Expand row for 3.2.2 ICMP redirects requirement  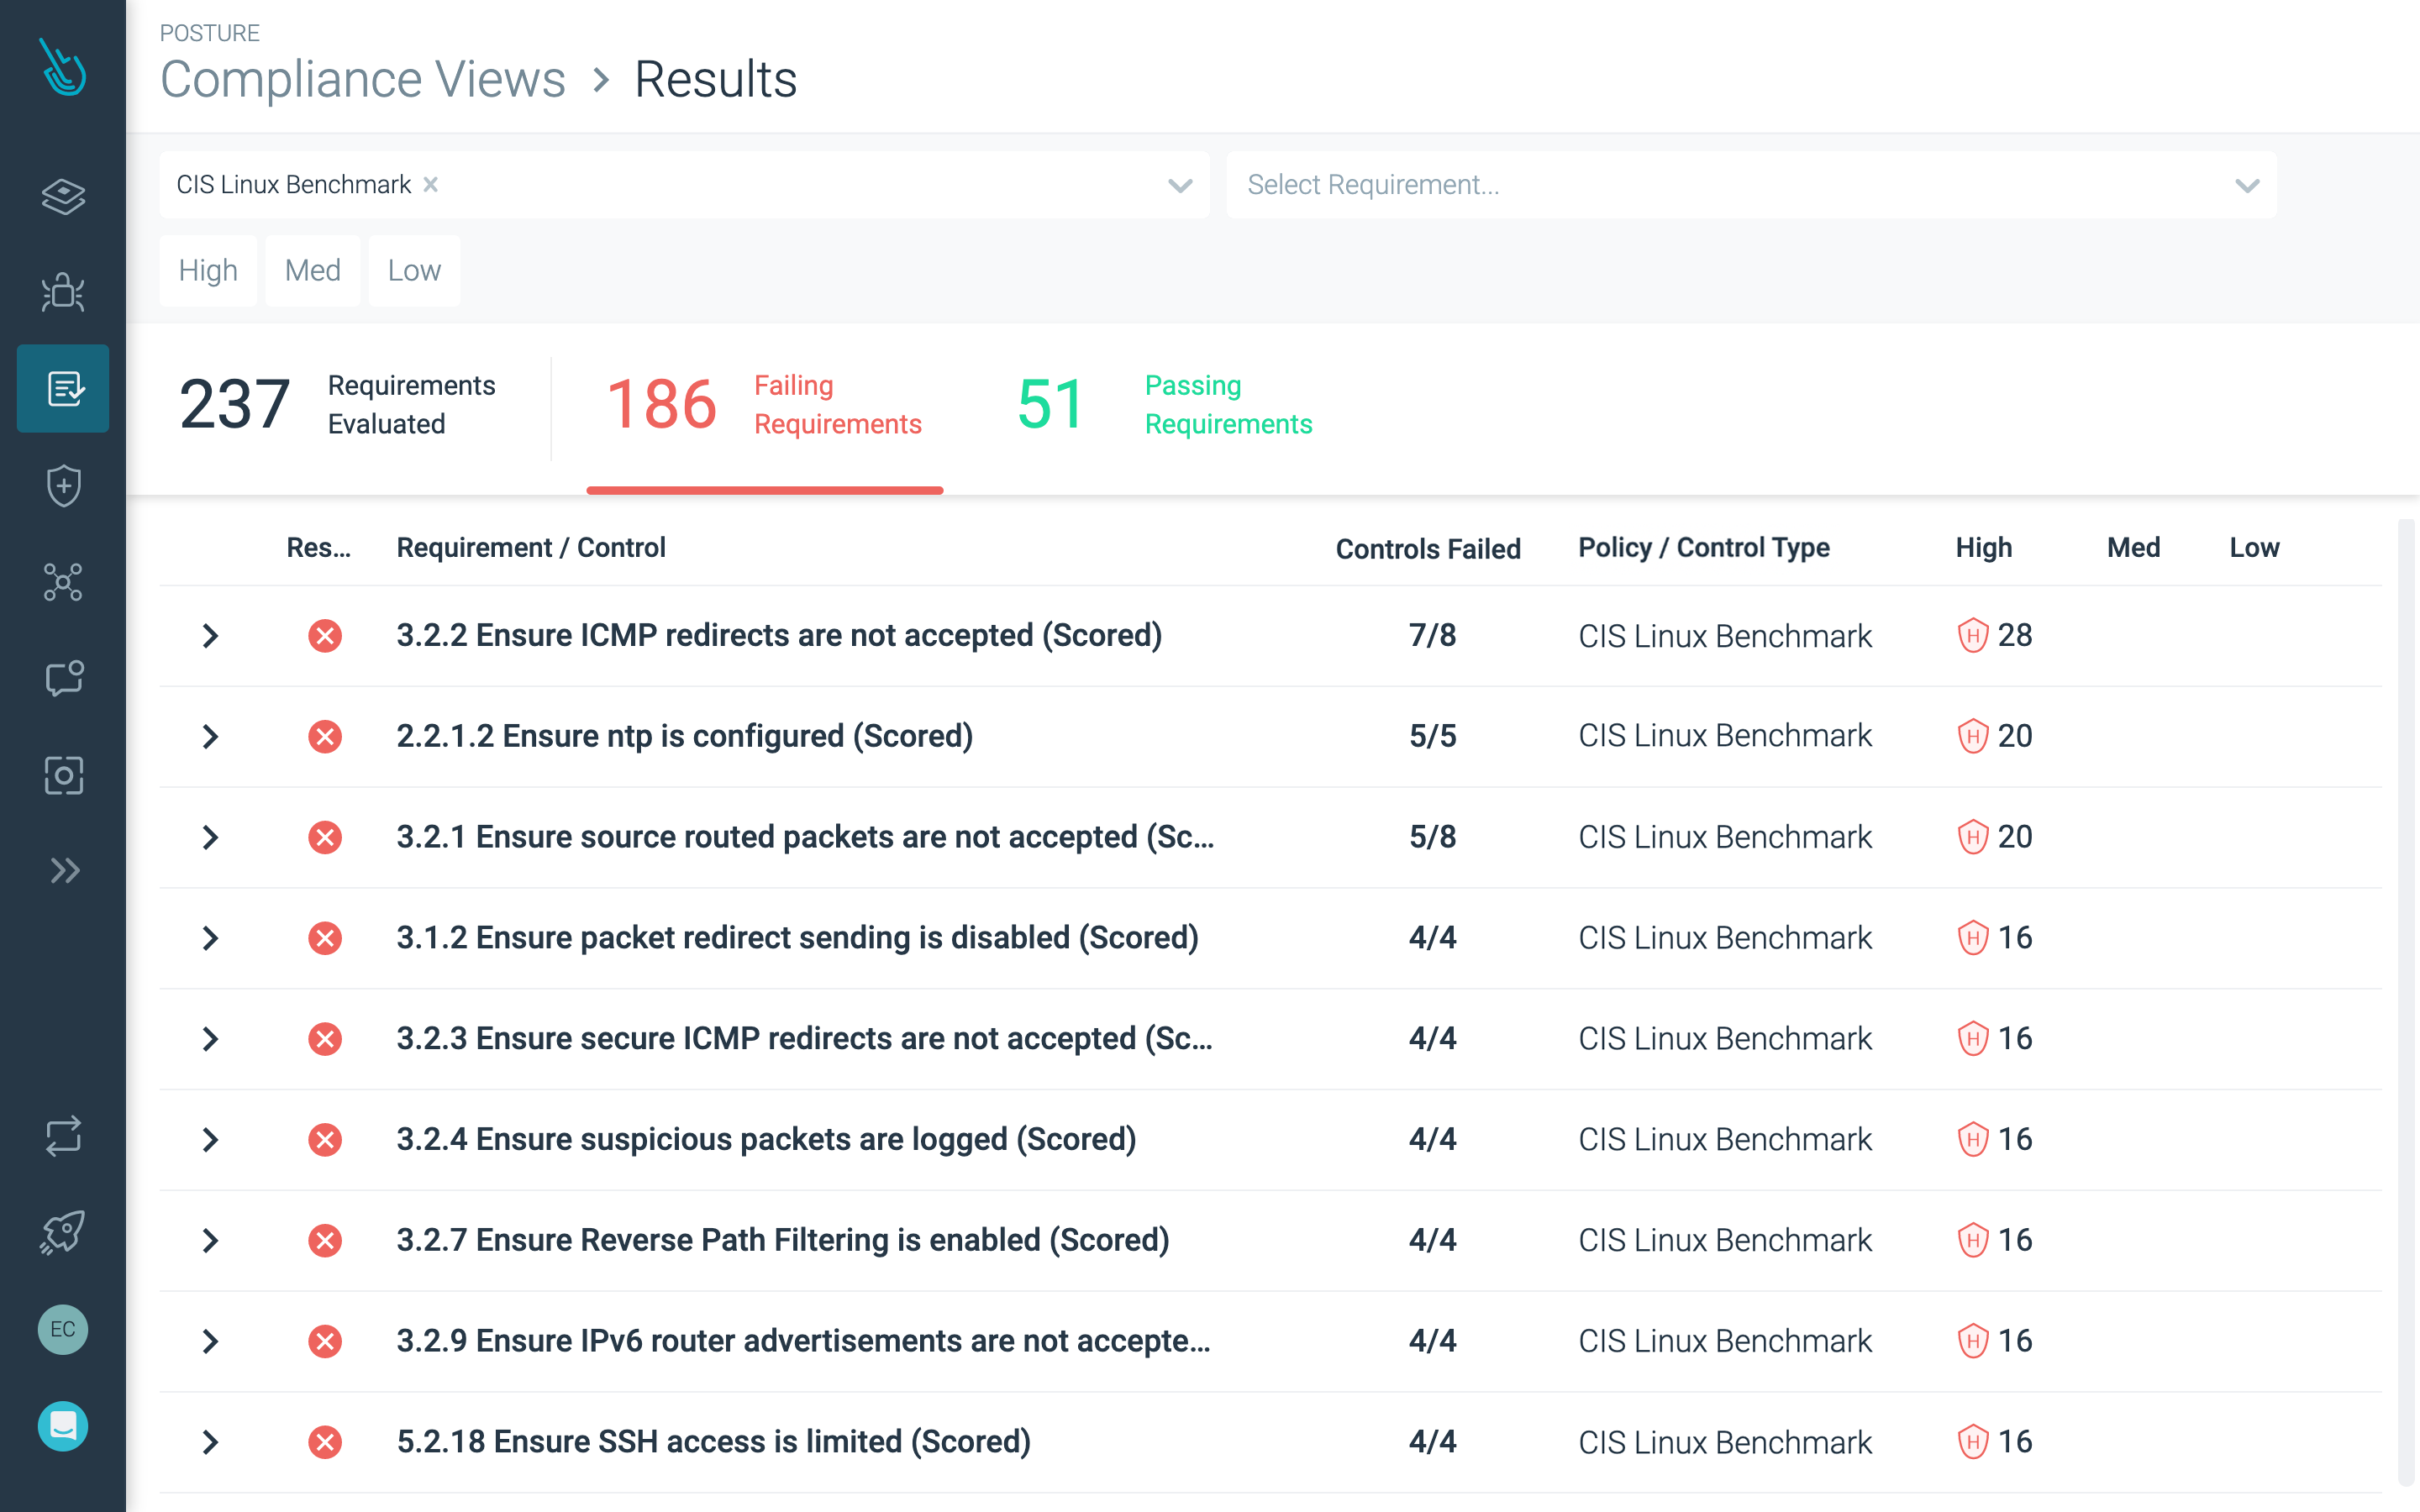211,634
